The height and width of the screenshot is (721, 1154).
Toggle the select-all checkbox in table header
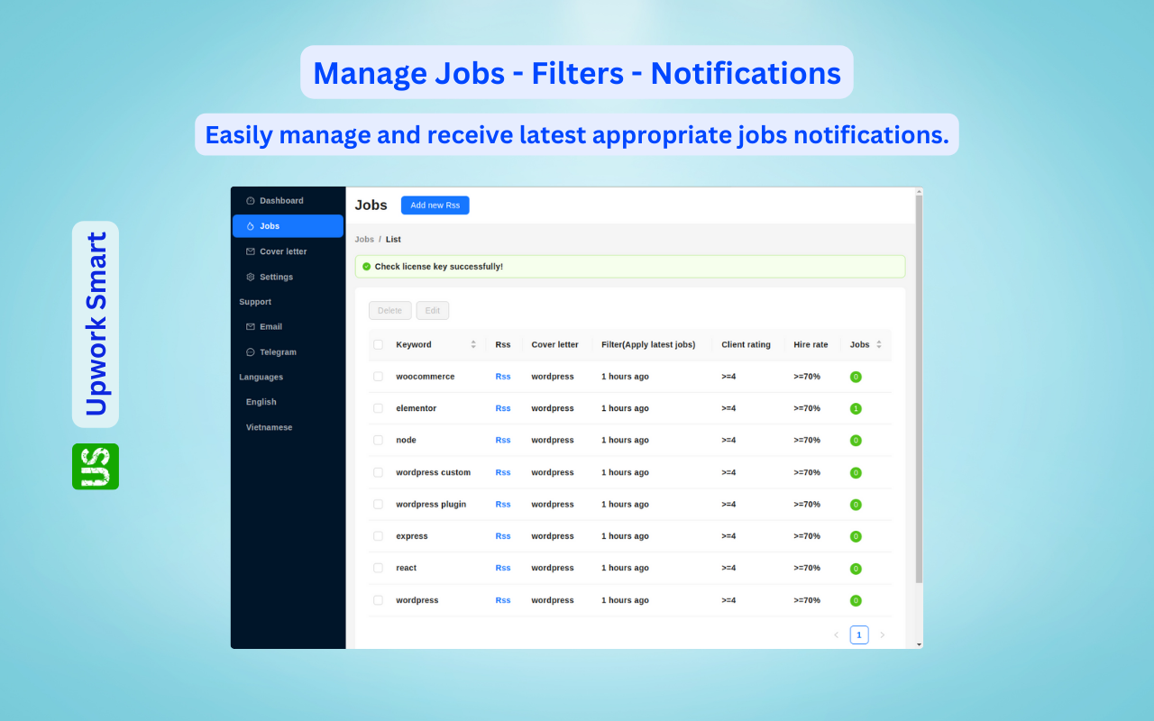click(379, 344)
